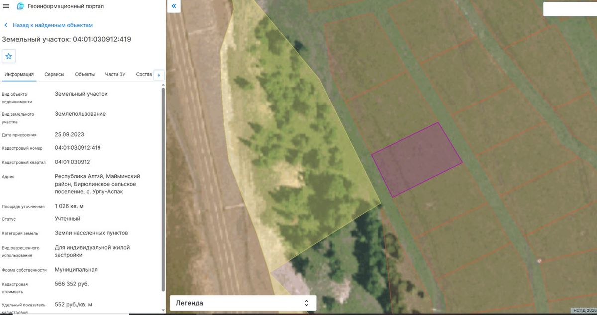The image size is (597, 315).
Task: Add the parcel to favorites with the star
Action: 8,56
